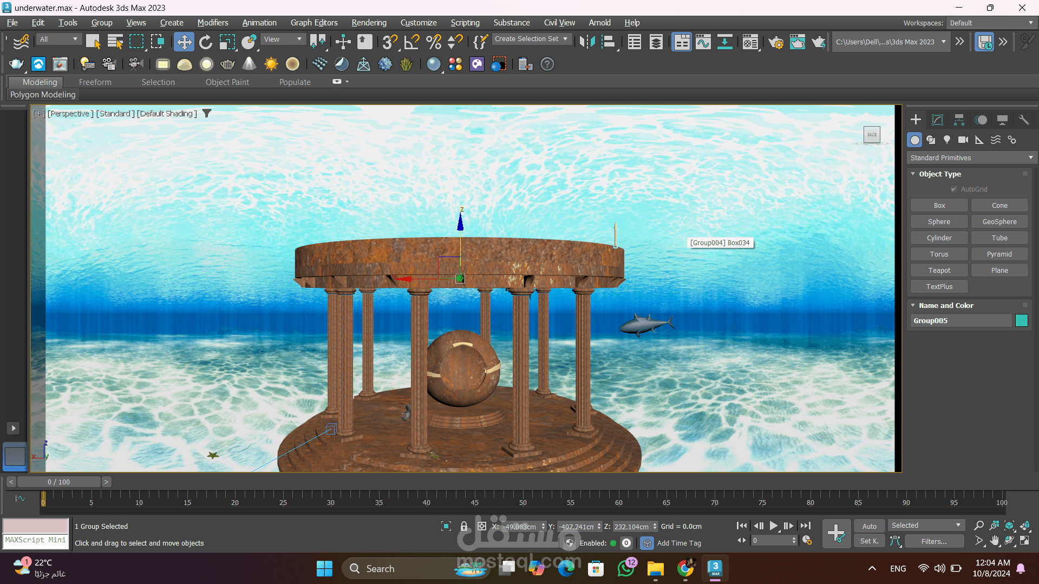Switch to Cameras creation category
The width and height of the screenshot is (1039, 584).
coord(963,140)
